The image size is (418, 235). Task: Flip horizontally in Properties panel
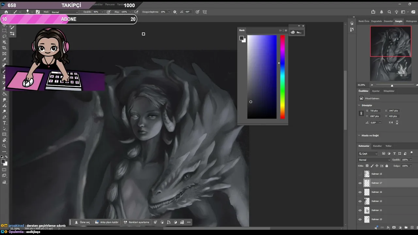coord(391,122)
